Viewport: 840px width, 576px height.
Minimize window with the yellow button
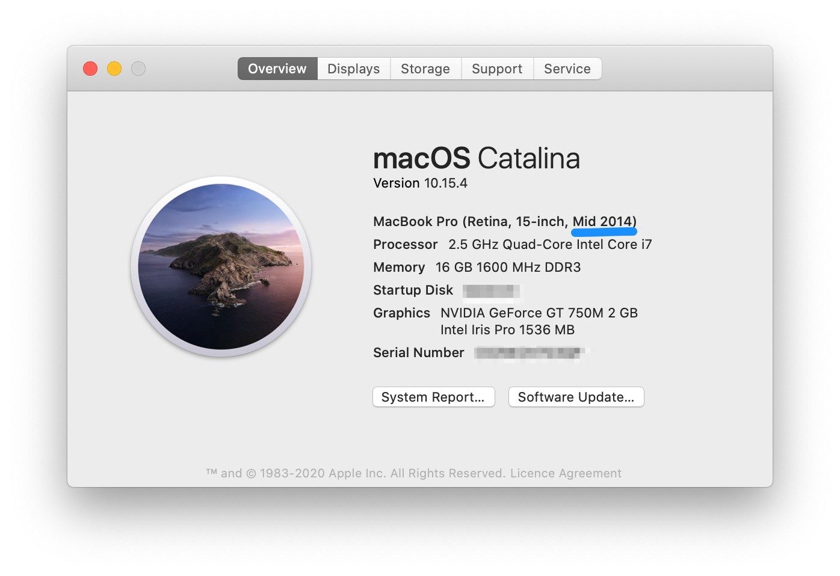coord(114,69)
